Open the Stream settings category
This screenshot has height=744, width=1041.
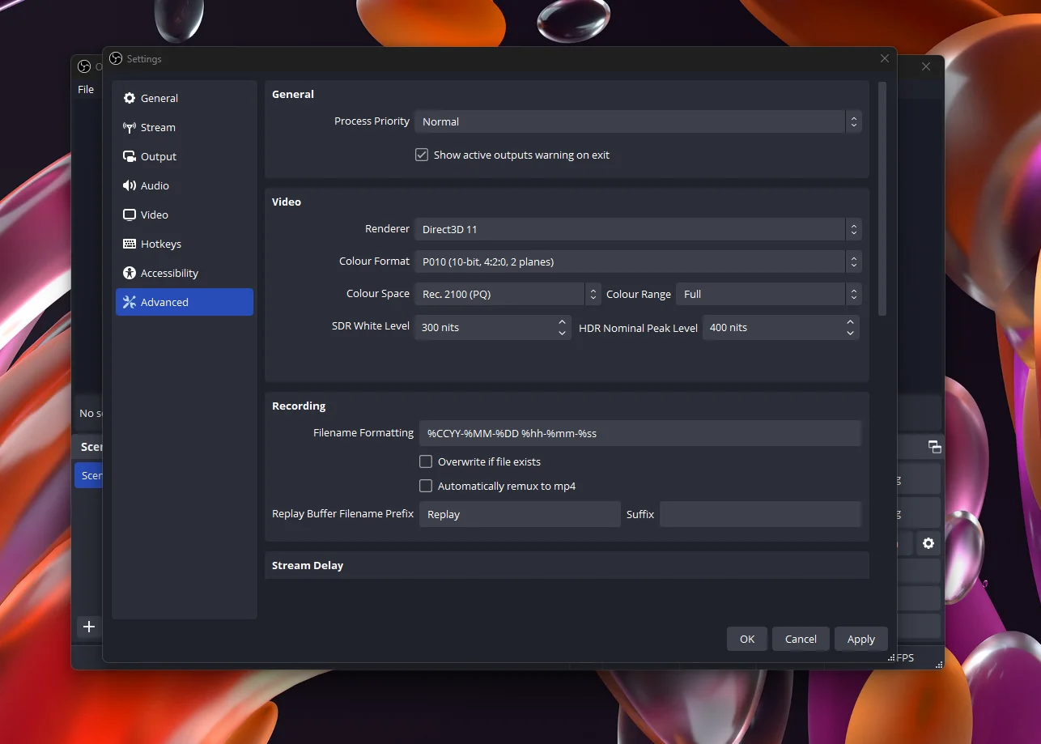click(x=185, y=127)
